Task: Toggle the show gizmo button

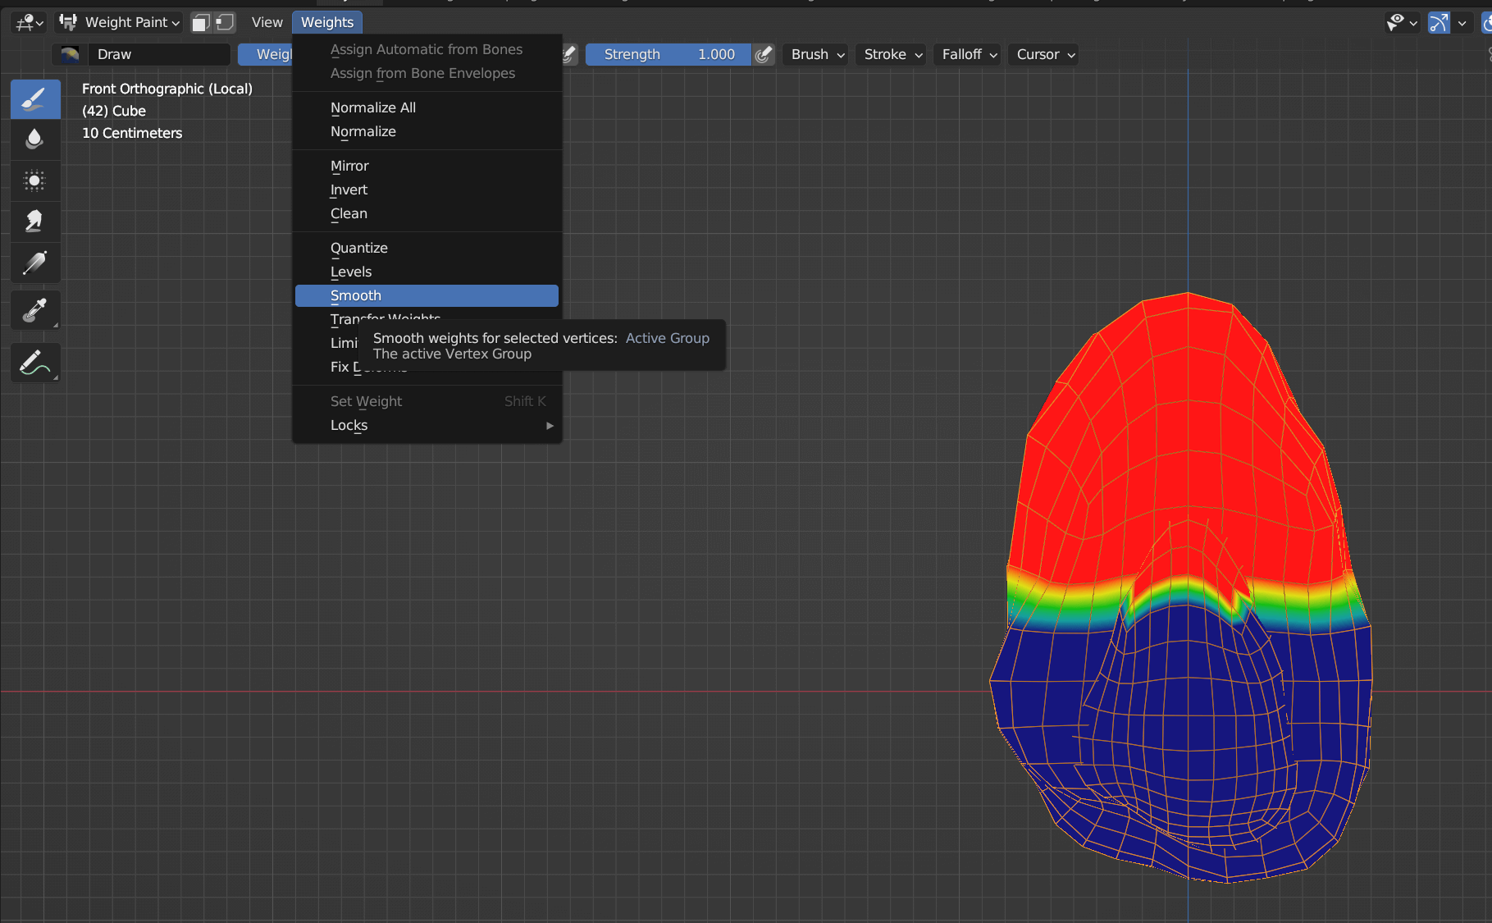Action: point(1439,22)
